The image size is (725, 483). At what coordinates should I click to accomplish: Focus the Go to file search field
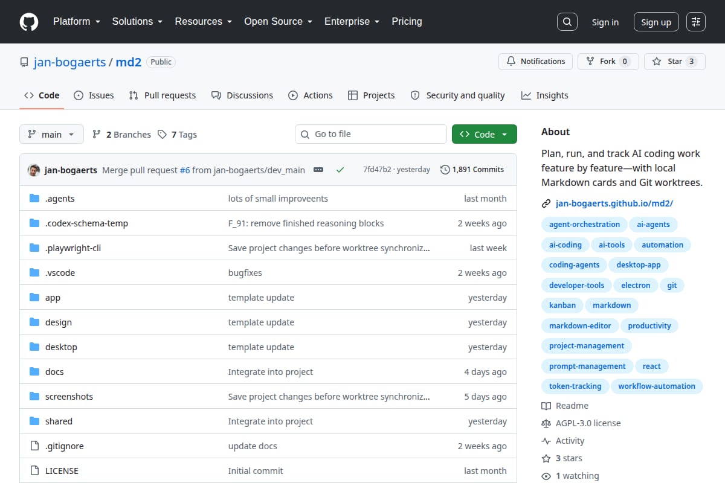371,134
